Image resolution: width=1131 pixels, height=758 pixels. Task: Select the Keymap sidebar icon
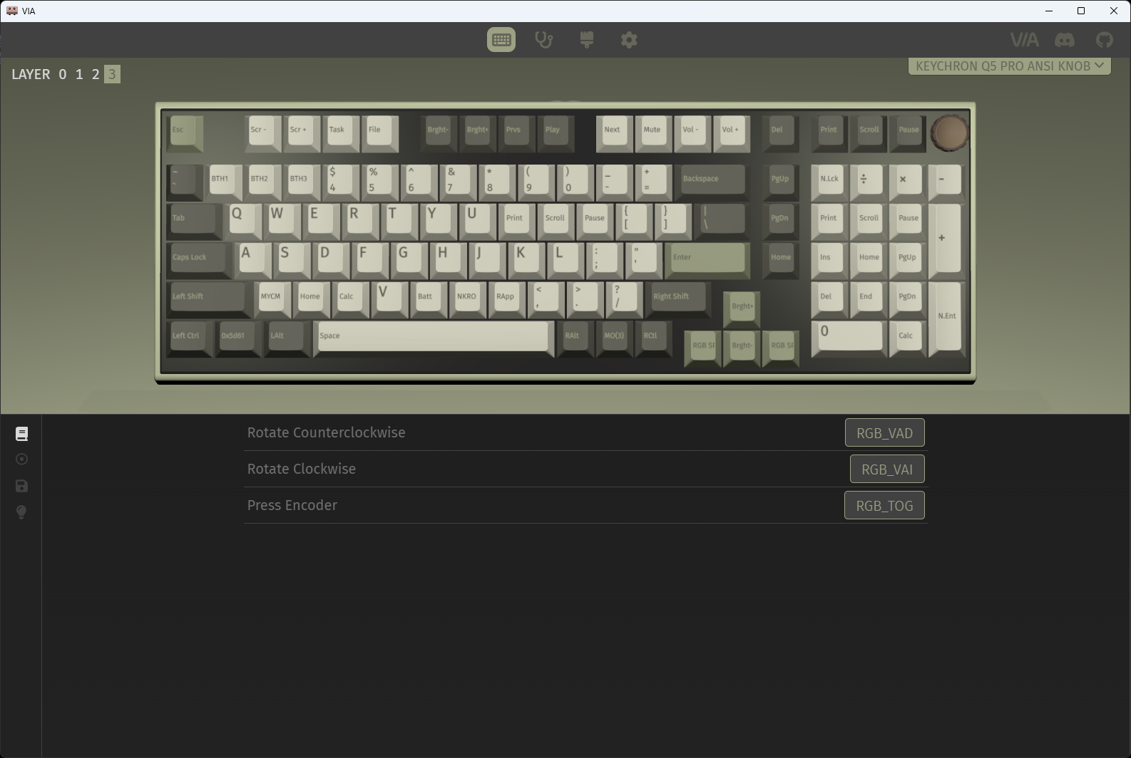(x=21, y=433)
